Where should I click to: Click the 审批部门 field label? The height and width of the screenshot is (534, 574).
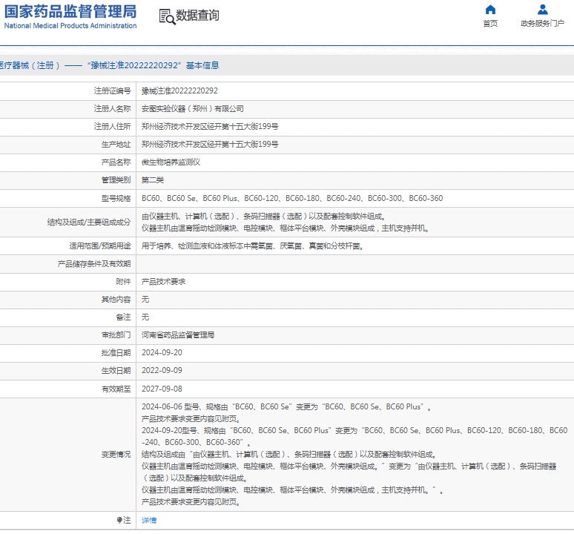coord(116,335)
